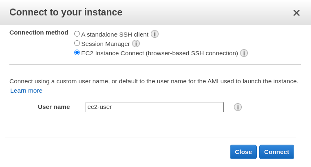Click the 'Connection method' label
Image resolution: width=311 pixels, height=167 pixels.
(x=39, y=33)
